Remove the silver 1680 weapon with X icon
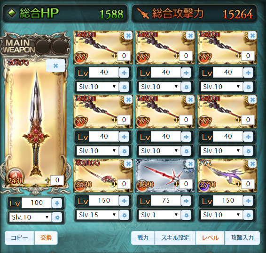266x253 pixels. click(x=190, y=164)
